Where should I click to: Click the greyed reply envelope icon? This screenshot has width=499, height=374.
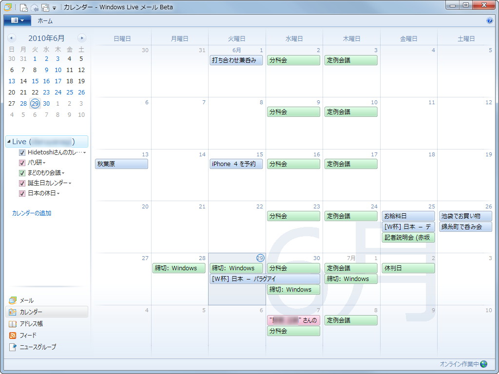coord(35,7)
